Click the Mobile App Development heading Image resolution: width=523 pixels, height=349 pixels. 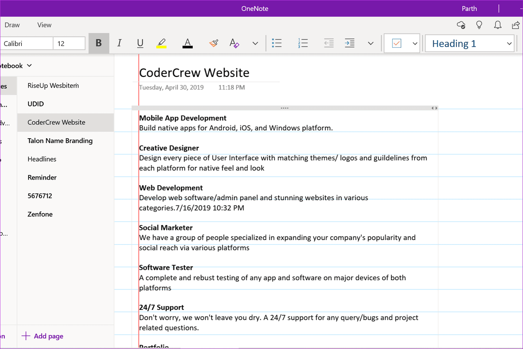pos(183,118)
